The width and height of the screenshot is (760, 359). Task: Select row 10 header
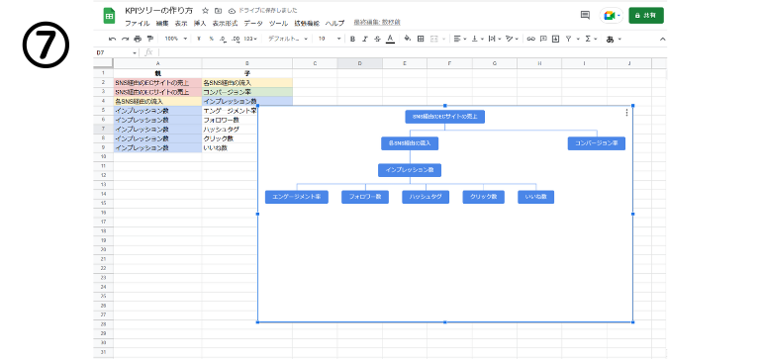pos(103,156)
